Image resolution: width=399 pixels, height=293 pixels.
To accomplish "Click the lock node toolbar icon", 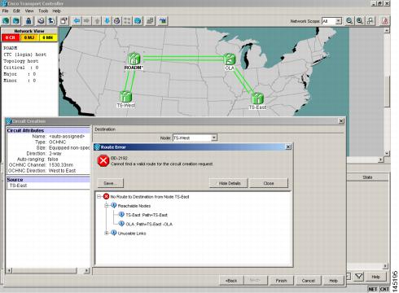I will pyautogui.click(x=28, y=21).
